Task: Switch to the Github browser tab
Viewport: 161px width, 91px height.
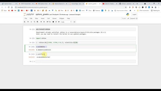Action: (x=126, y=4)
